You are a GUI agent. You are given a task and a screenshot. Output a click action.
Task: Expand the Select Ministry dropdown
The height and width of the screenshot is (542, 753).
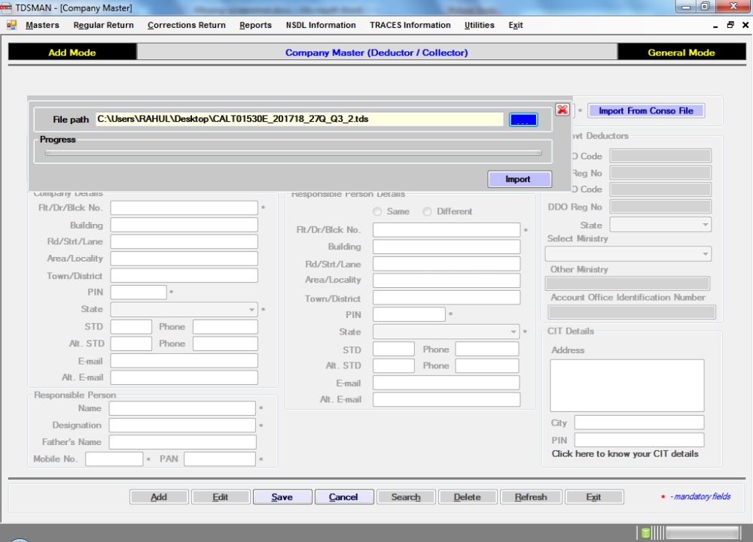[706, 253]
